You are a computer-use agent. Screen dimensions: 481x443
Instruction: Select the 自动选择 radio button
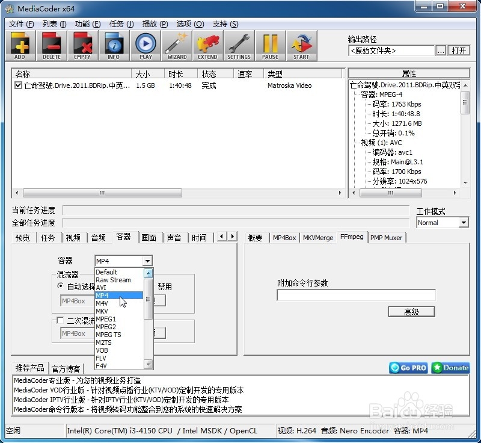pyautogui.click(x=61, y=286)
